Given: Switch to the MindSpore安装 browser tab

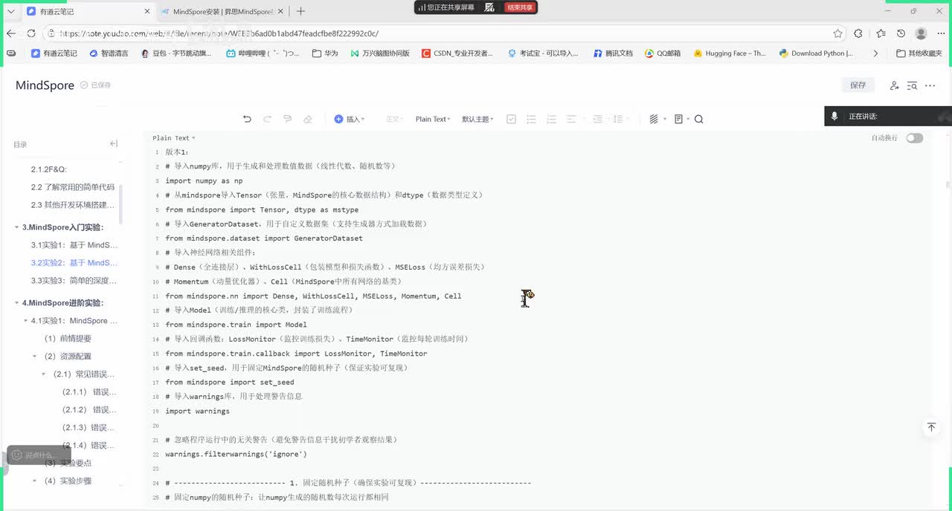Looking at the screenshot, I should pyautogui.click(x=222, y=11).
